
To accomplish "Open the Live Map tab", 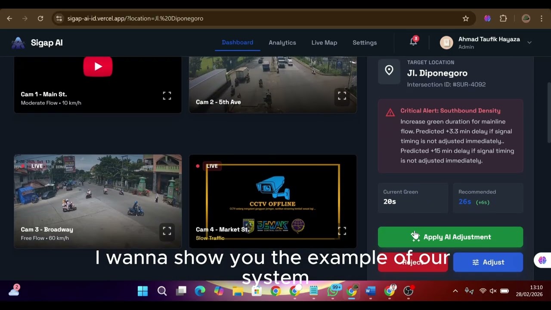I will (324, 43).
